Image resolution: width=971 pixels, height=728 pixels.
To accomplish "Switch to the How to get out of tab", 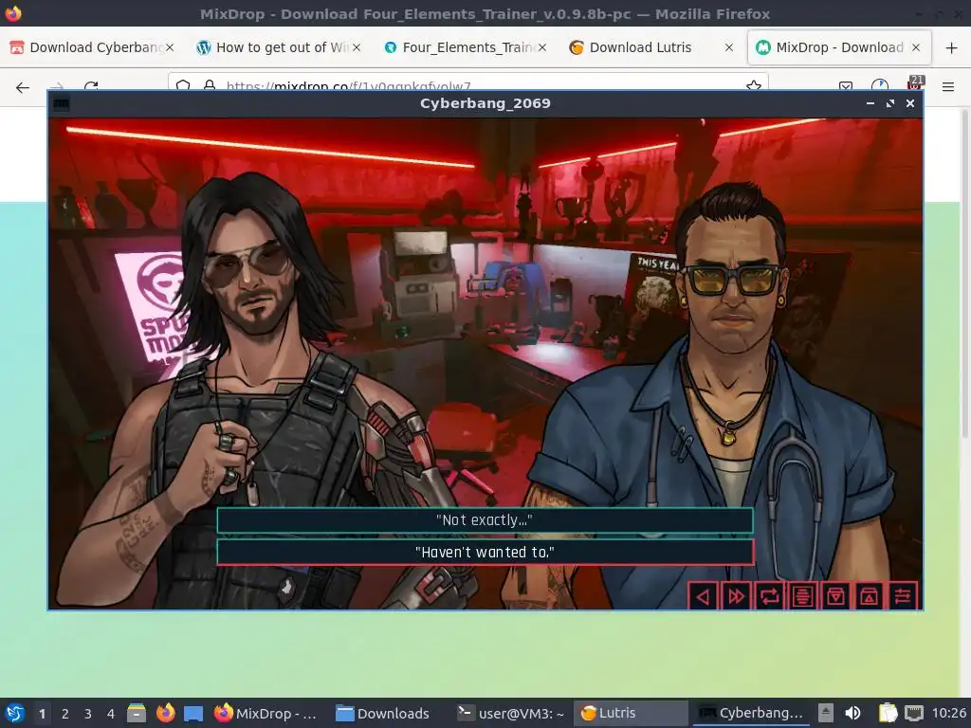I will tap(278, 47).
